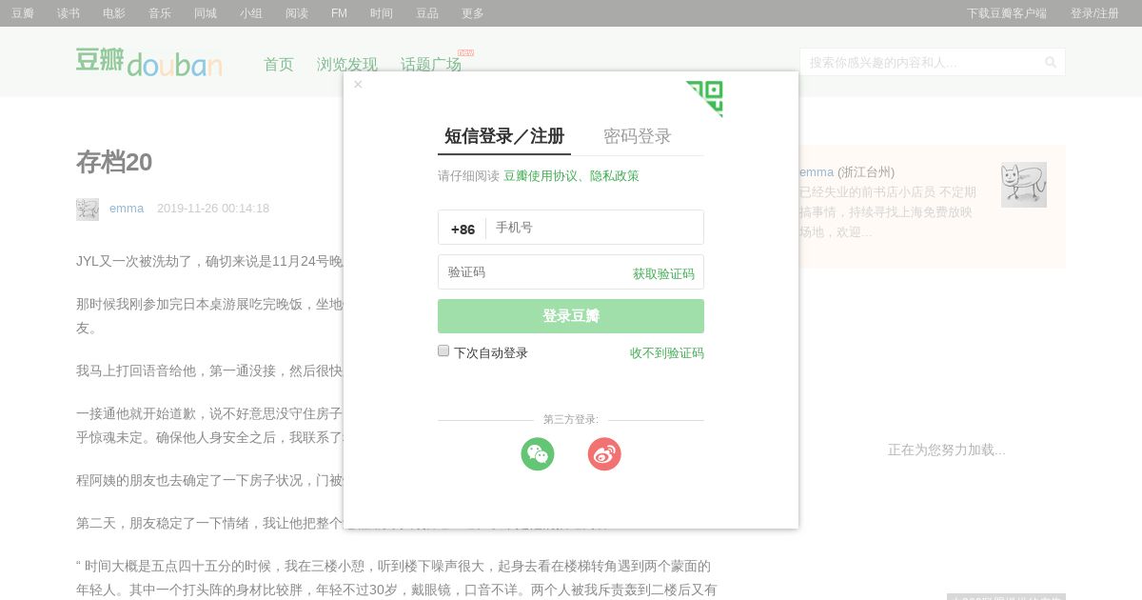
Task: Enable the 下次自动登录 checkbox
Action: point(443,350)
